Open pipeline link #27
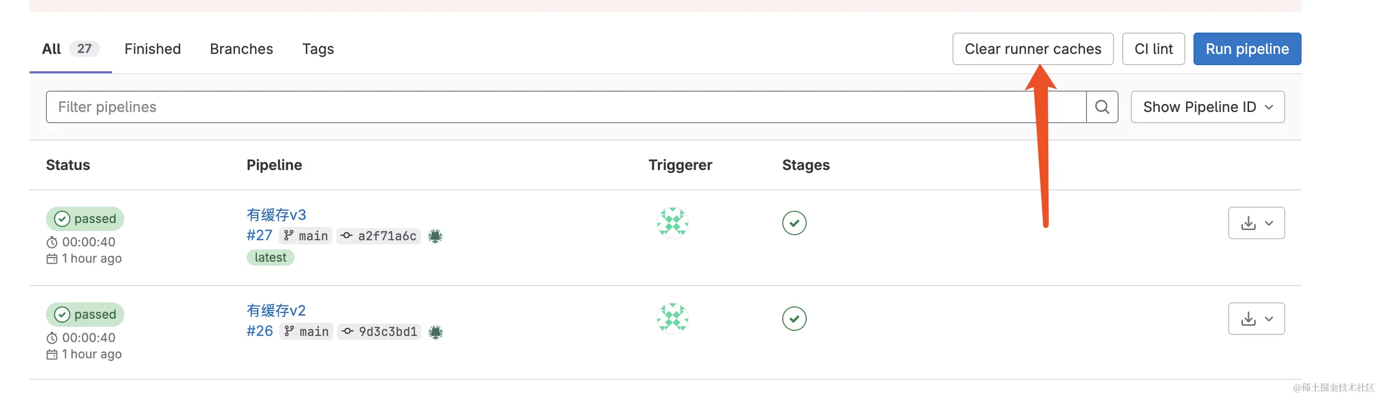Viewport: 1378px width, 396px height. (x=259, y=236)
